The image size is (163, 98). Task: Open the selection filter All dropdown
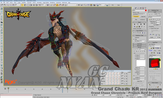pos(18,5)
